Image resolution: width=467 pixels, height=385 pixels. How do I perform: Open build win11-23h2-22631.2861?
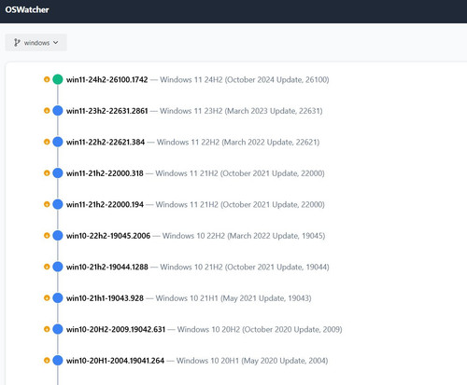[x=107, y=111]
